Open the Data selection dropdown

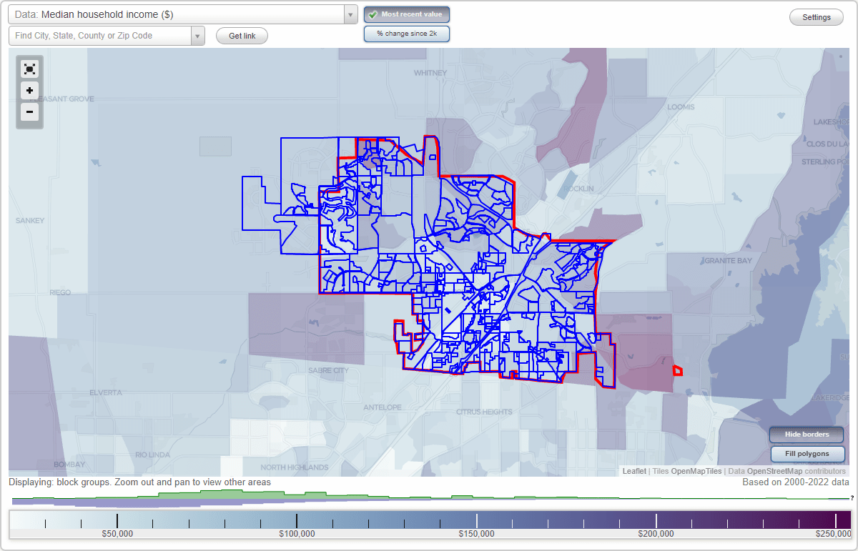pos(350,14)
